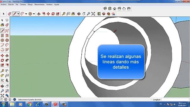The image size is (190, 107).
Task: Open the Ver menu
Action: [17, 4]
